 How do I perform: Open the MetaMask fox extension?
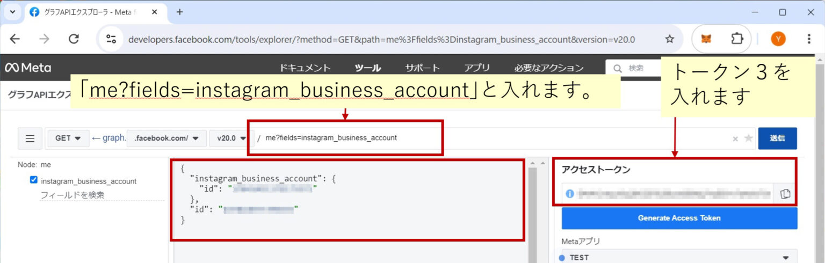(x=708, y=39)
